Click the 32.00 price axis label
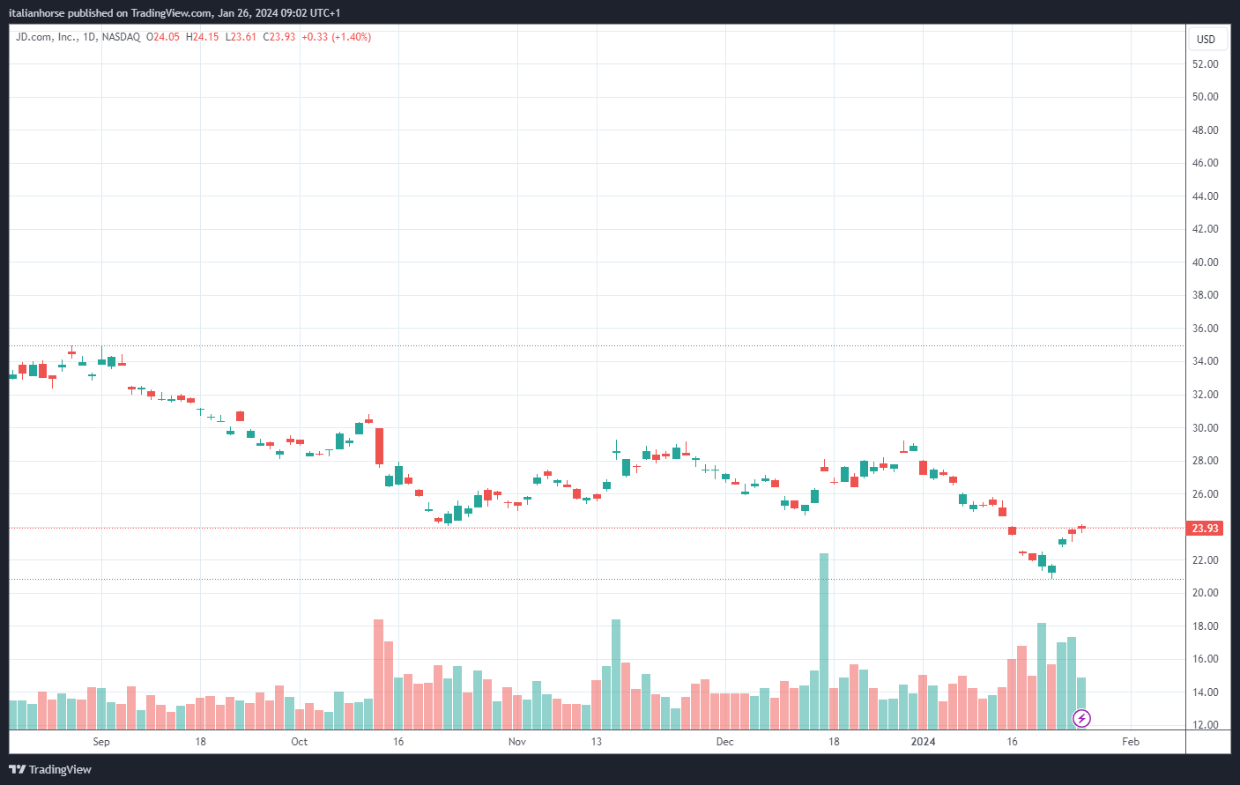This screenshot has width=1240, height=785. pyautogui.click(x=1205, y=395)
